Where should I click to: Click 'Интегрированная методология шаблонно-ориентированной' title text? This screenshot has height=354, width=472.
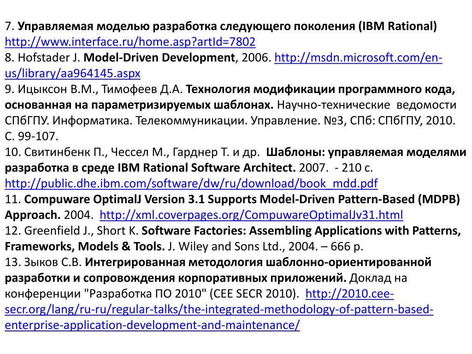(x=258, y=262)
